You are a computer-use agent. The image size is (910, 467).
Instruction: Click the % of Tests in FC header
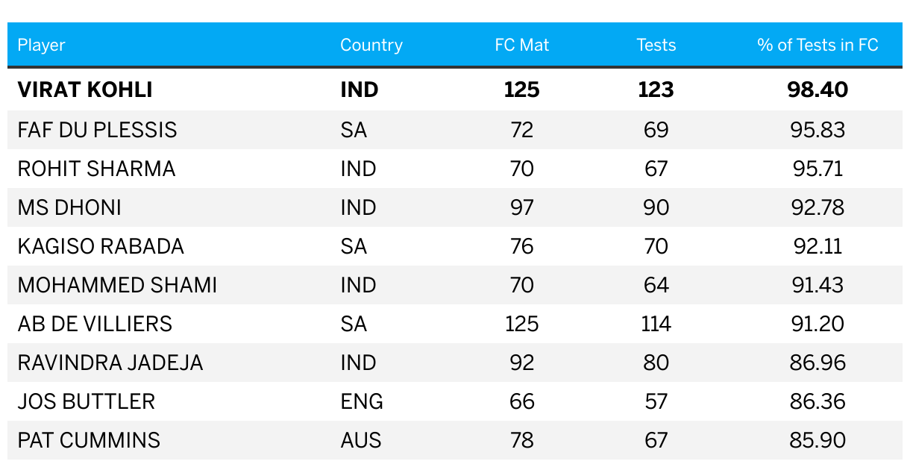pos(818,45)
